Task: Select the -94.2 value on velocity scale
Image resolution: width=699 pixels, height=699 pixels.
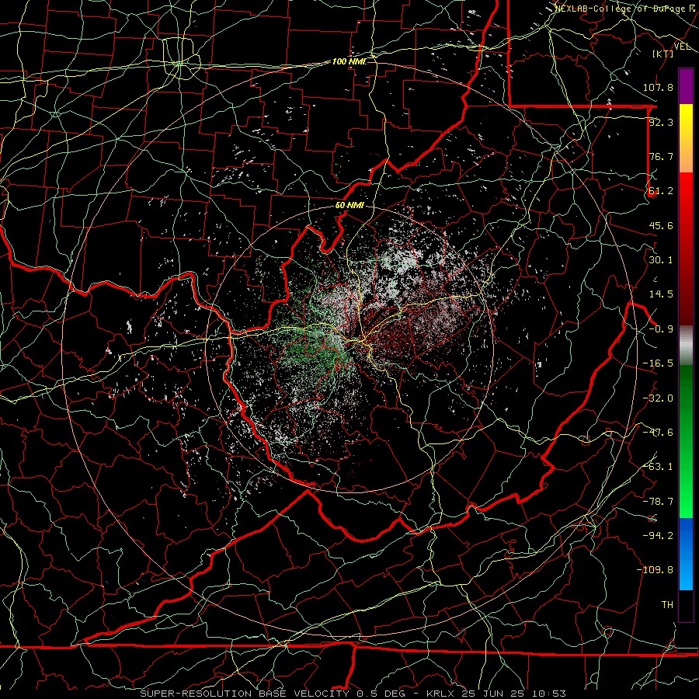Action: pos(658,535)
